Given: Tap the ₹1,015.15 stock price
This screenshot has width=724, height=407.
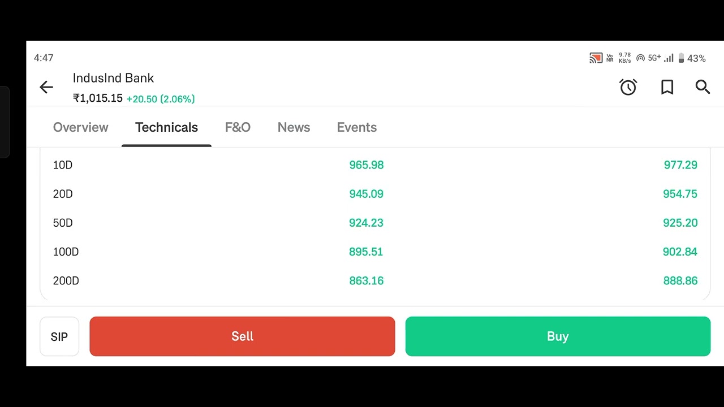Looking at the screenshot, I should click(x=98, y=98).
